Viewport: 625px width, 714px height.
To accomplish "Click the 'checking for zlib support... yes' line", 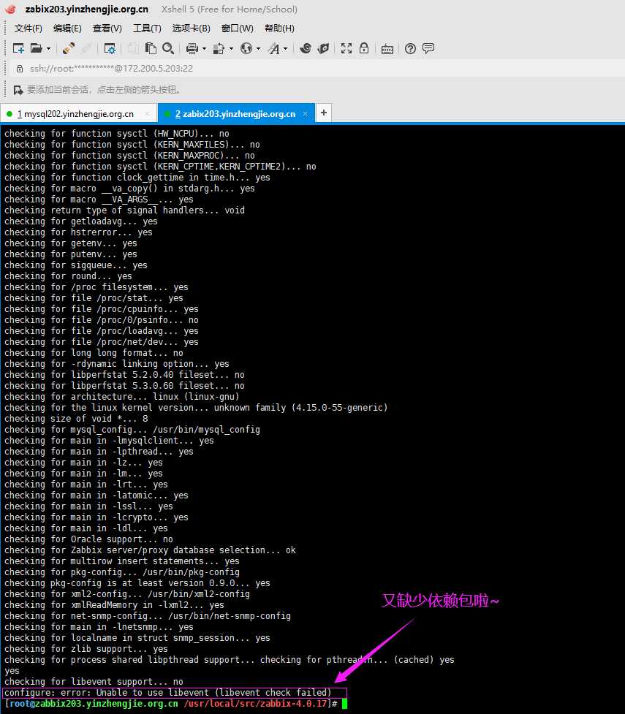I will (x=86, y=649).
